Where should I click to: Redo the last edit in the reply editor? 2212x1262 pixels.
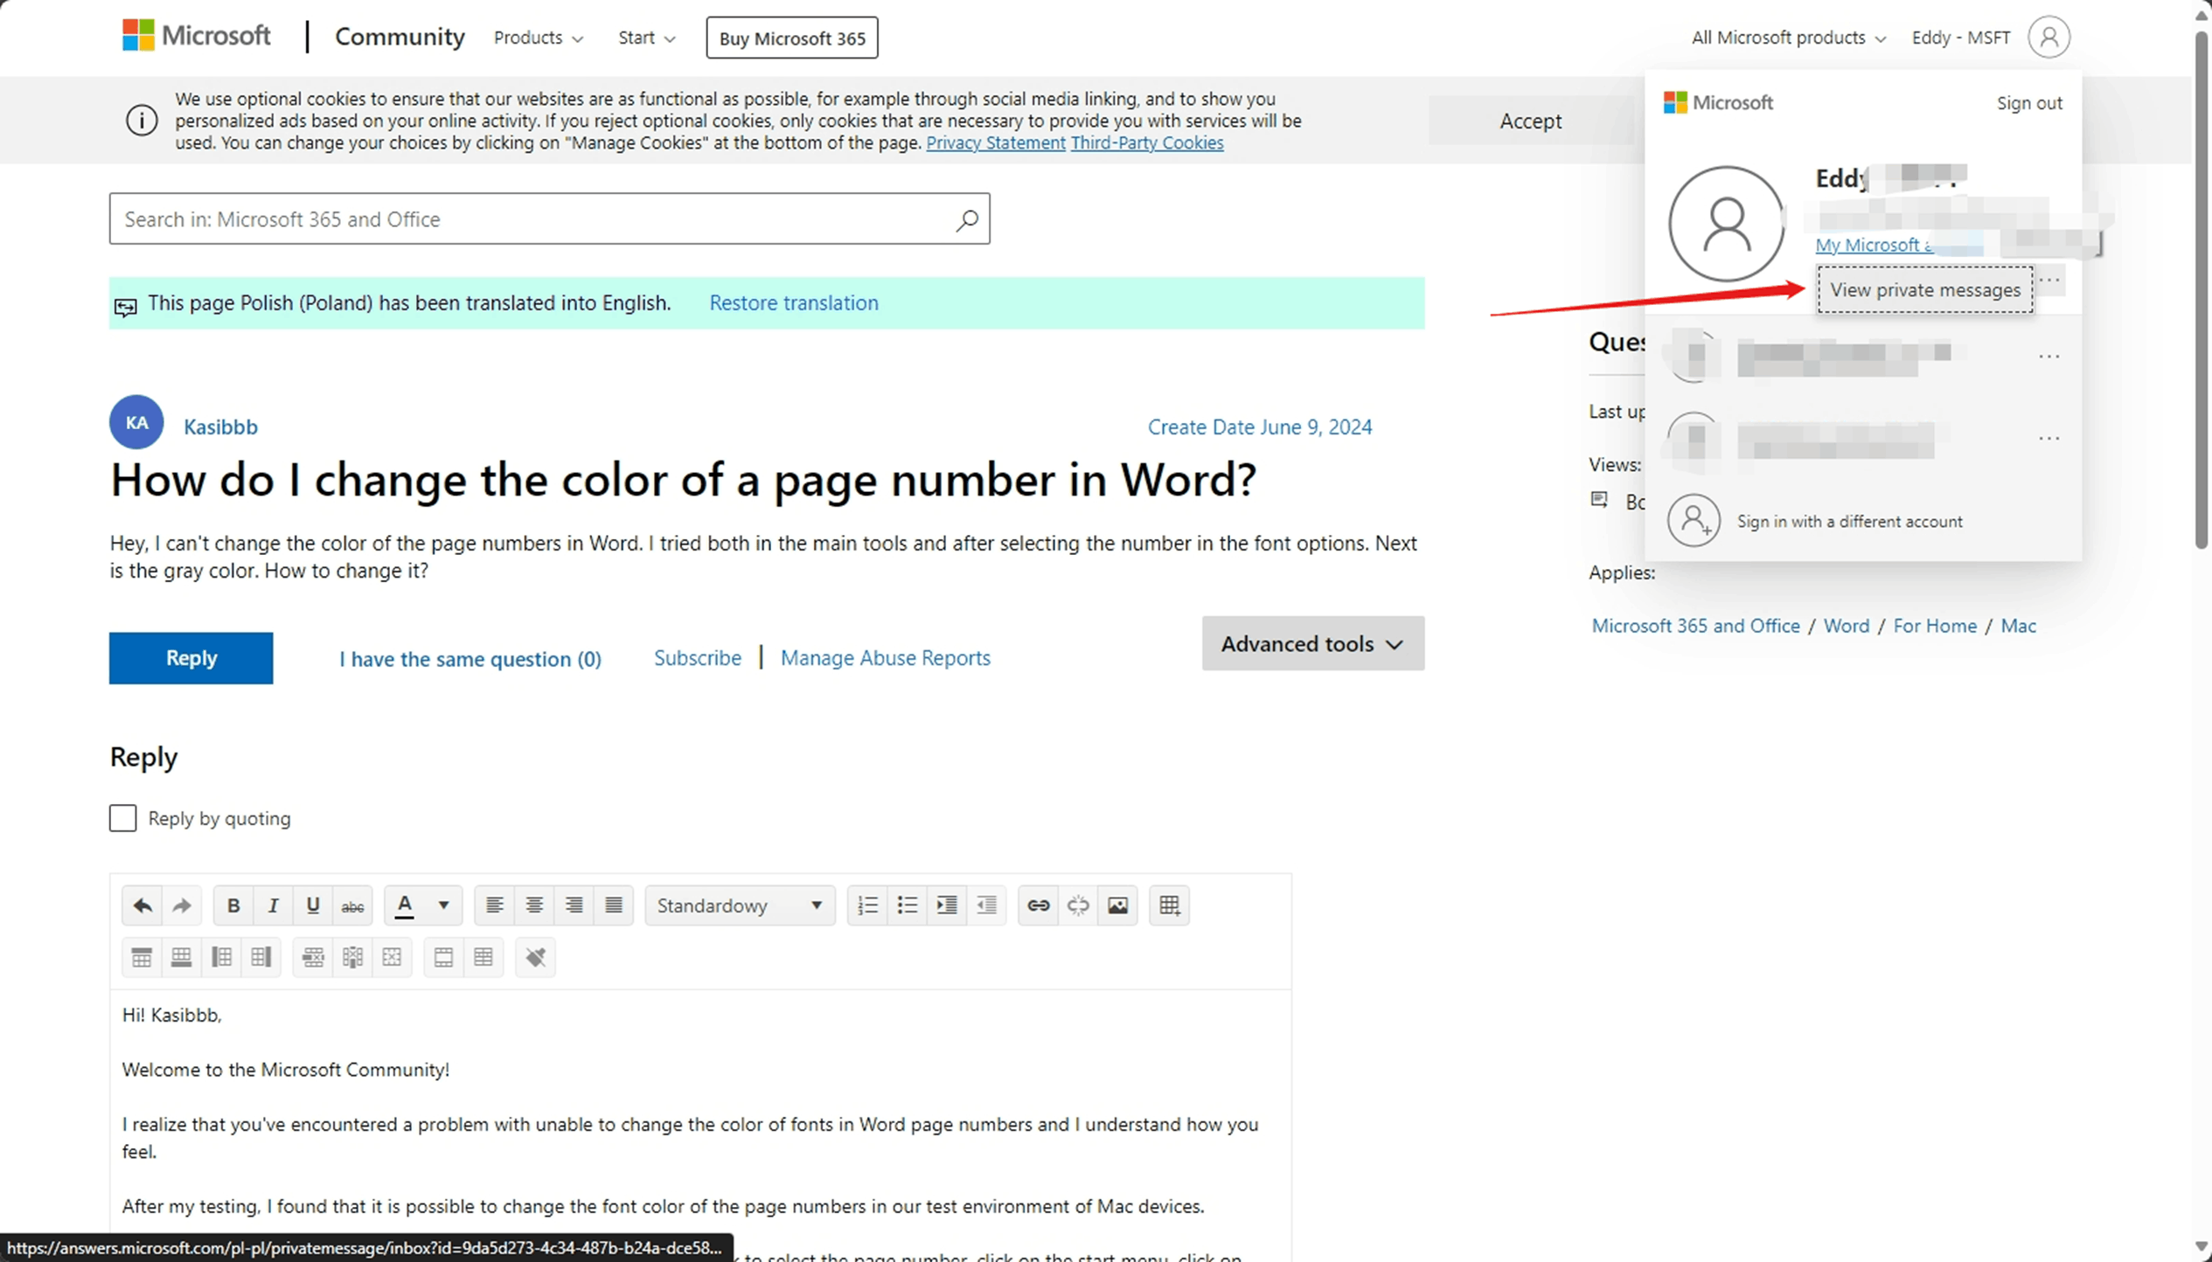pos(182,905)
